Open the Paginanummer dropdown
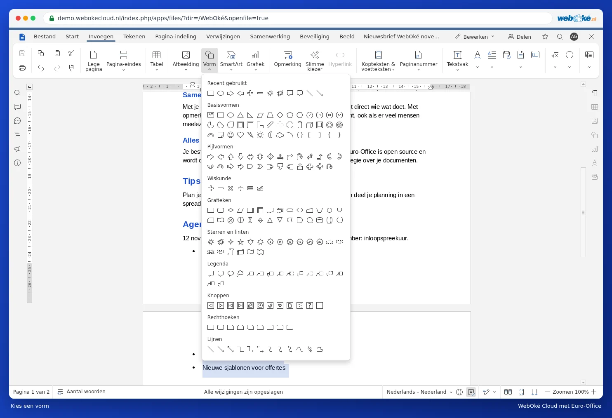 [x=419, y=61]
